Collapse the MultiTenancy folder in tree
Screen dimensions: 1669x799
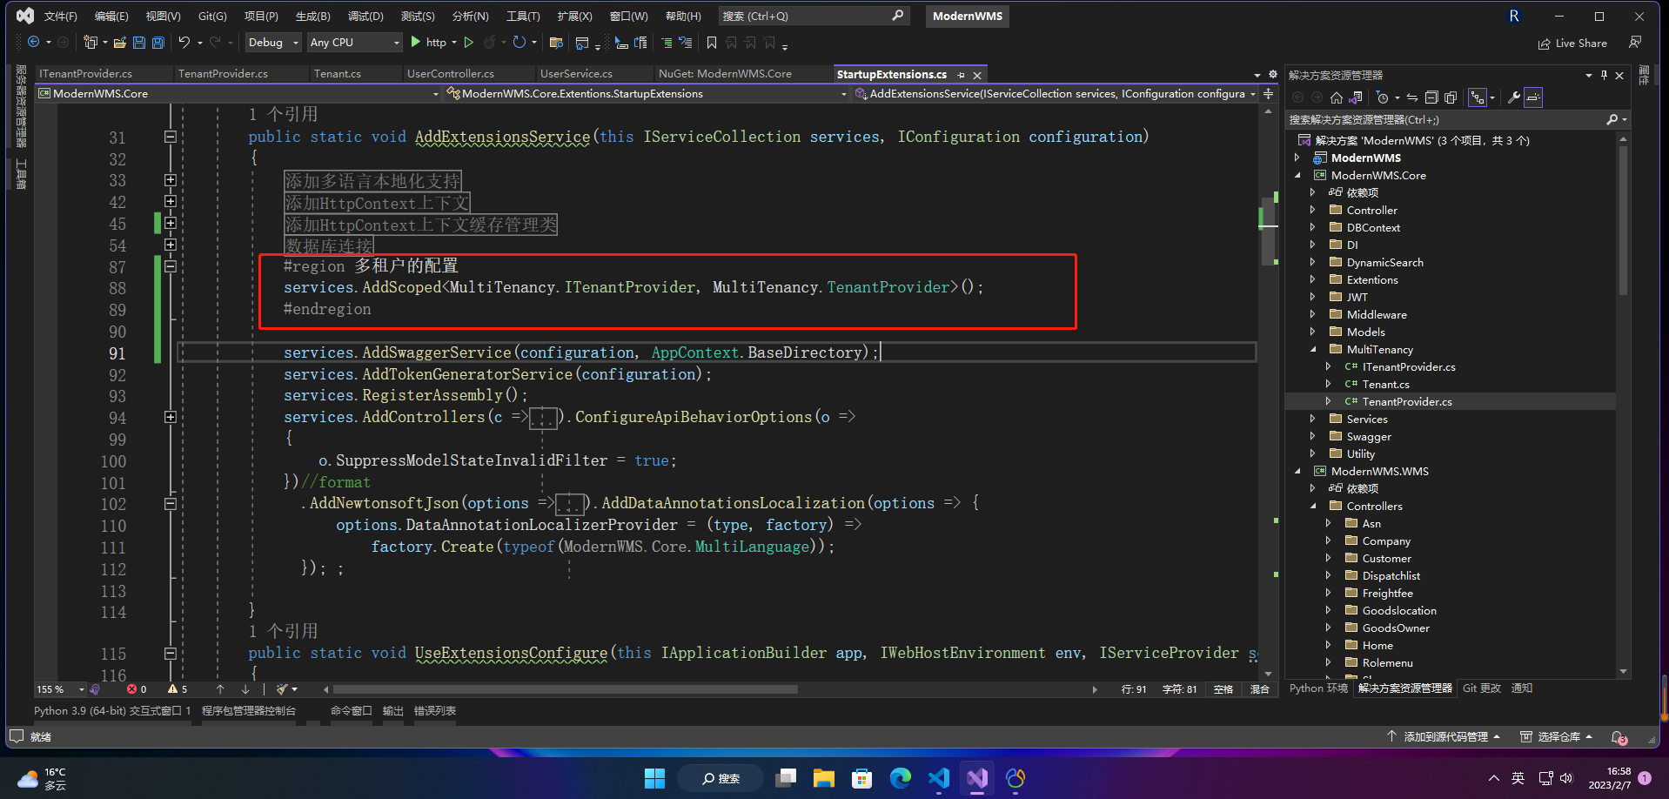1313,349
